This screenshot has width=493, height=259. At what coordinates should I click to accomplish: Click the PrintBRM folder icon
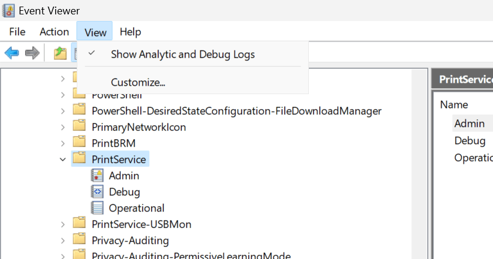[79, 141]
